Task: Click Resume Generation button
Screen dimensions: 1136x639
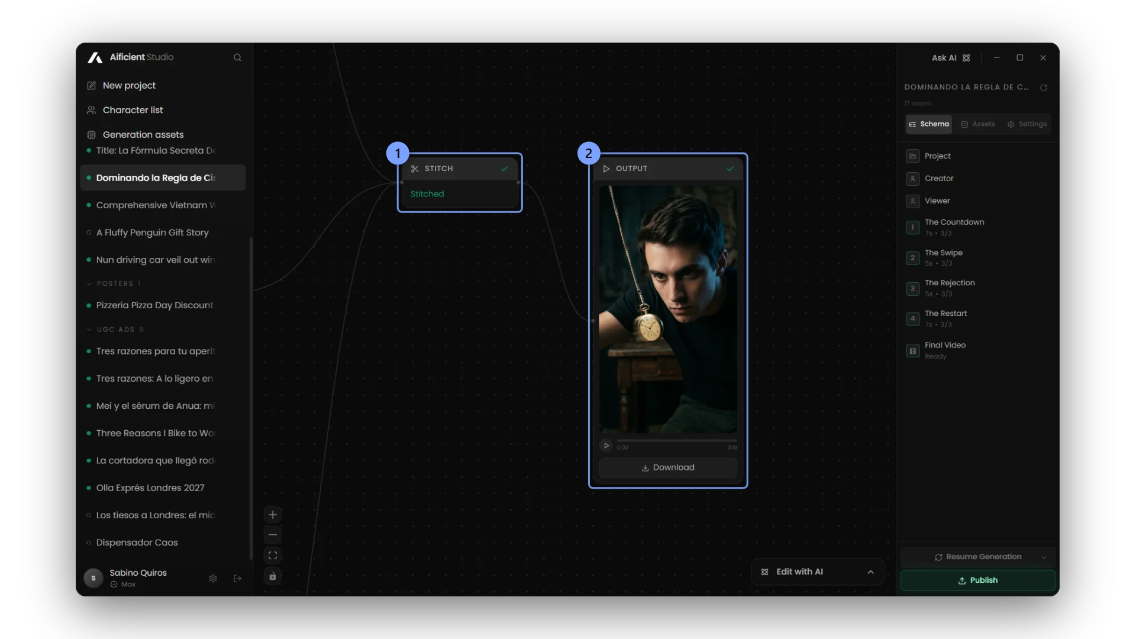Action: point(977,557)
